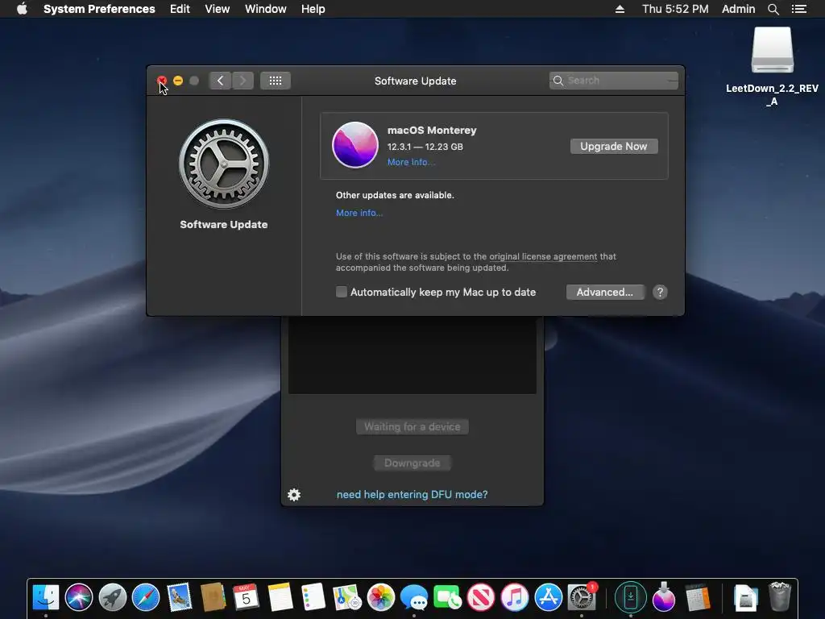Open original license agreement link
Image resolution: width=825 pixels, height=619 pixels.
(x=543, y=256)
